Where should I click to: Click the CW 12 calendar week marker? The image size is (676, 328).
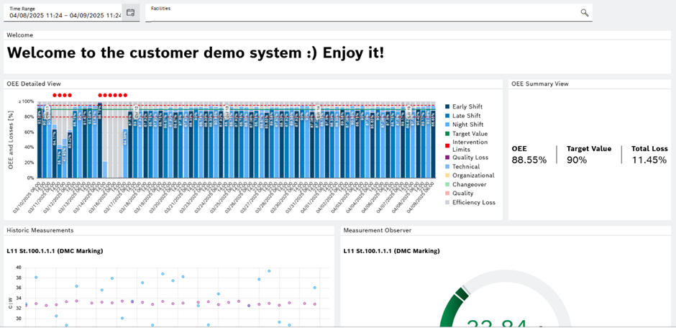(x=136, y=112)
